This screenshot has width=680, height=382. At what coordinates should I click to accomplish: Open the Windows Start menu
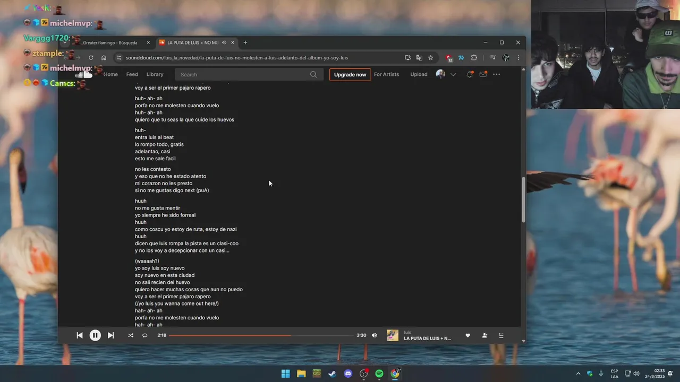tap(285, 374)
